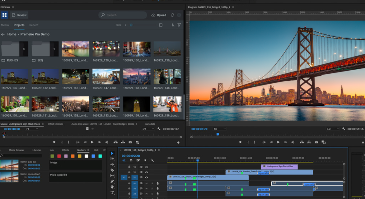The image size is (365, 199).
Task: Toggle lock on track V3
Action: click(129, 167)
